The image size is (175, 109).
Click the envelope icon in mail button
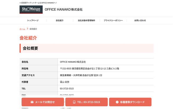[x=32, y=102]
